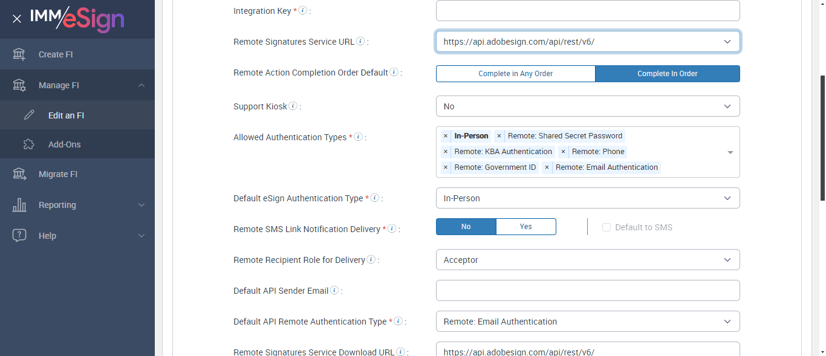Select Complete In Order button
The image size is (826, 356).
click(x=667, y=74)
